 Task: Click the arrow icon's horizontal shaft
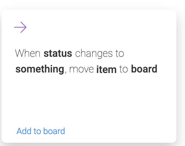click(18, 27)
